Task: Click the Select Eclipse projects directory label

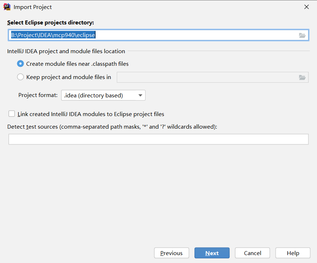Action: (x=50, y=22)
